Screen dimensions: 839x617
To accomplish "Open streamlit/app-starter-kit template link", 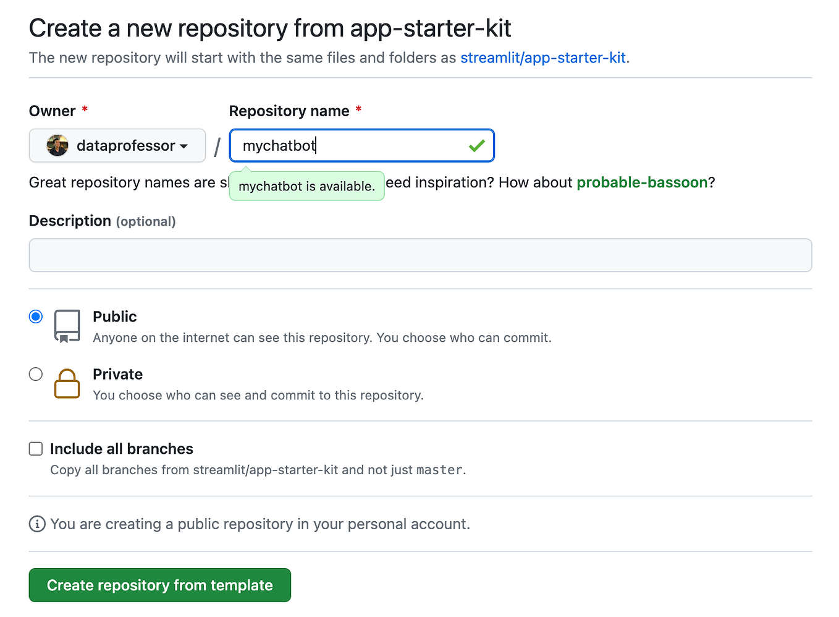I will 543,57.
